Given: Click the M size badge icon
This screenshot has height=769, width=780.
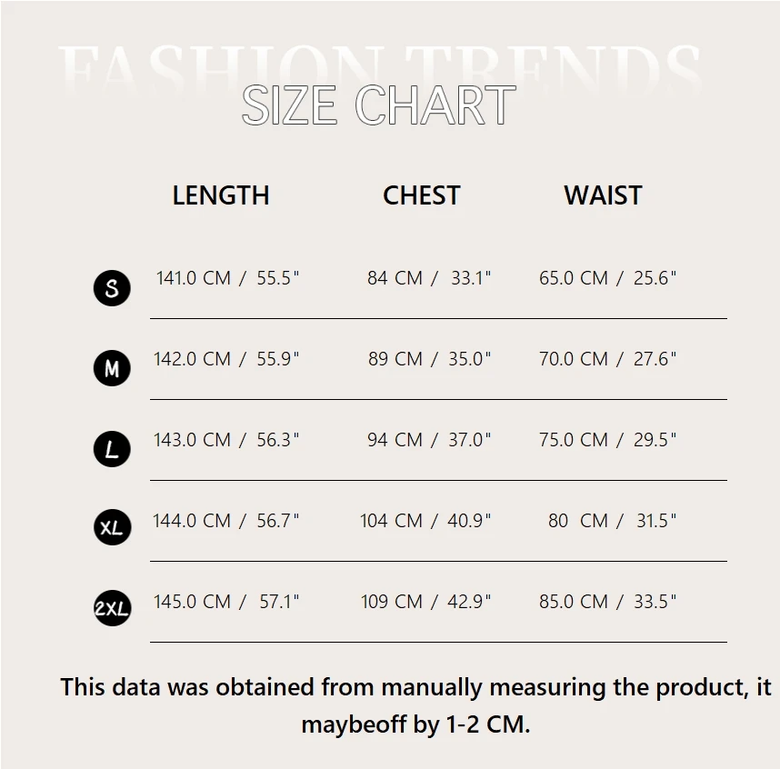Looking at the screenshot, I should (112, 368).
